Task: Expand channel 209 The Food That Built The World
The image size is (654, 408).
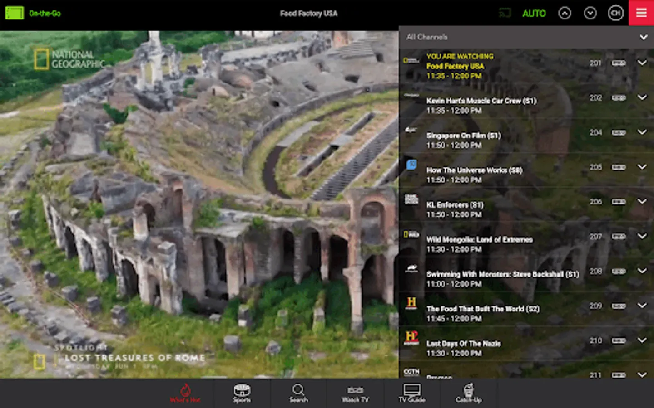Action: pyautogui.click(x=642, y=306)
